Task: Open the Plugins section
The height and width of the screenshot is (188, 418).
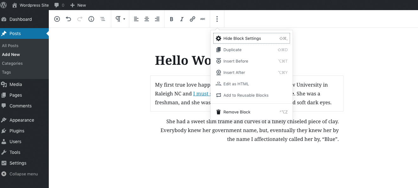Action: 24,131
